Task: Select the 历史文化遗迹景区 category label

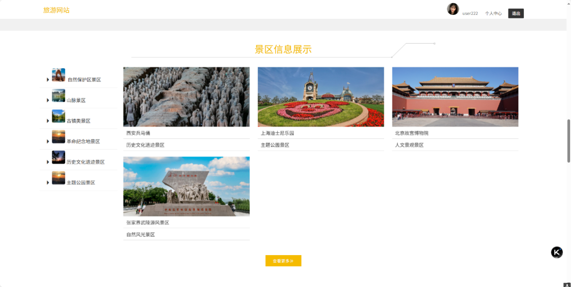Action: click(x=85, y=162)
